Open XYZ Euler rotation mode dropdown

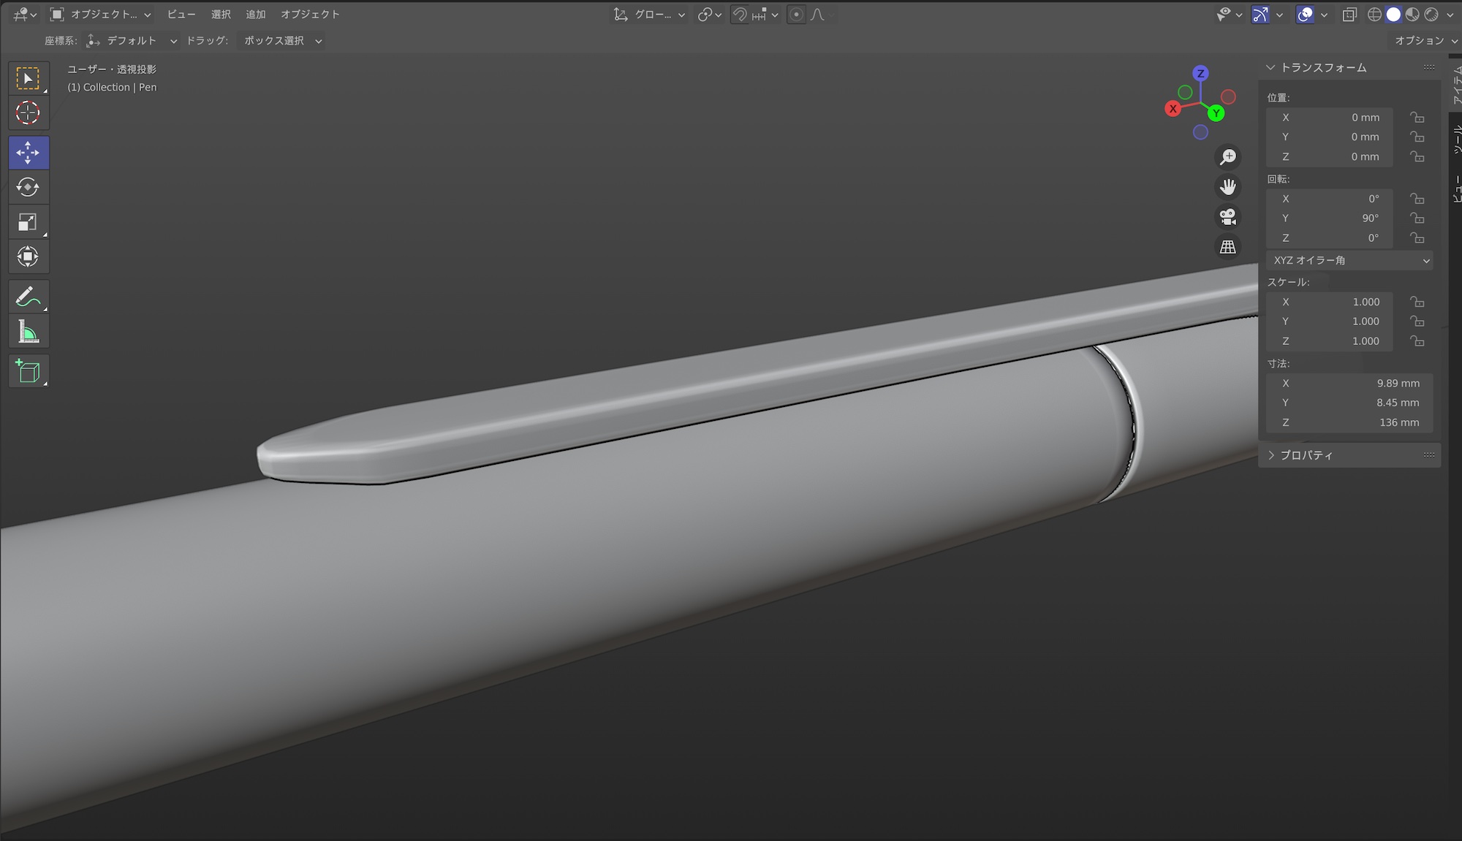coord(1349,260)
